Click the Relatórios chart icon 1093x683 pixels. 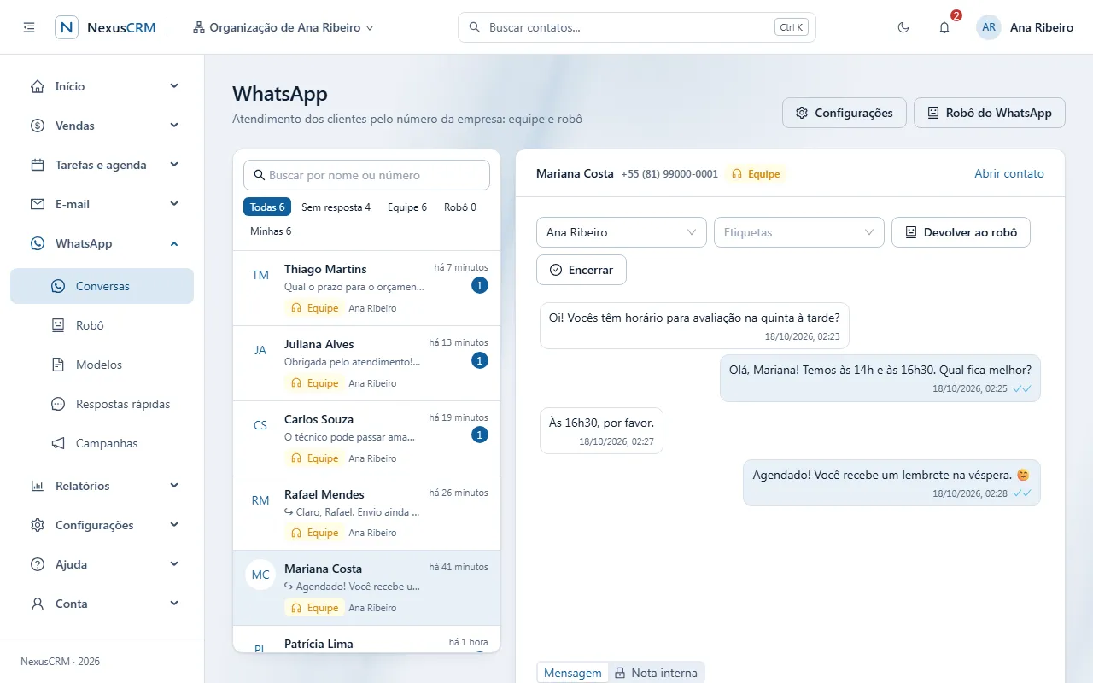click(38, 486)
